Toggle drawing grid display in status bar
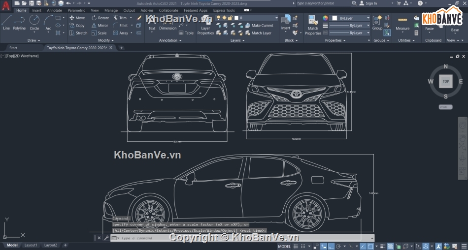The height and width of the screenshot is (250, 468). point(296,246)
